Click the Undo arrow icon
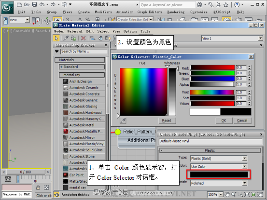 (42, 5)
